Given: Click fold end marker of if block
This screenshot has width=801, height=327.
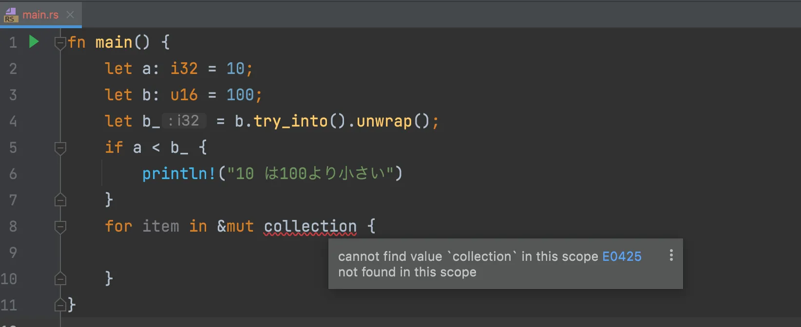Looking at the screenshot, I should [x=60, y=200].
